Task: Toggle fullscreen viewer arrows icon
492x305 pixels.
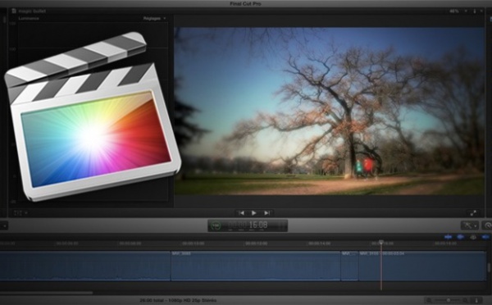Action: [473, 213]
